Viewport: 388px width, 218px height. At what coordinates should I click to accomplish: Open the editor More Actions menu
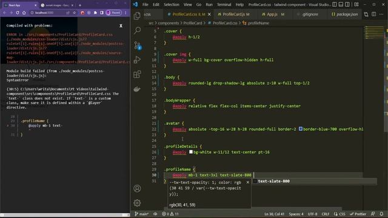point(381,15)
